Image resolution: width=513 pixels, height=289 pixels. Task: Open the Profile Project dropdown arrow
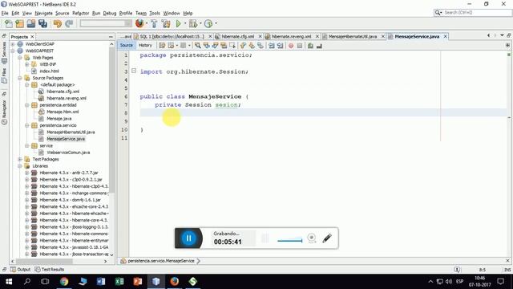[x=216, y=23]
